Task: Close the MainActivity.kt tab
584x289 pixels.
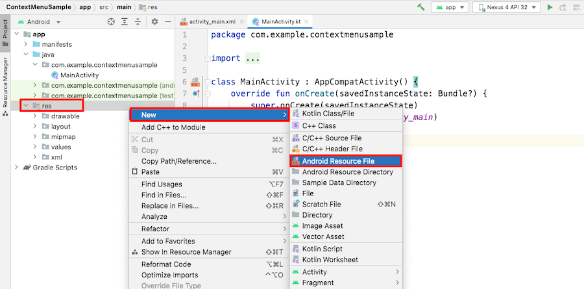Action: coord(306,21)
